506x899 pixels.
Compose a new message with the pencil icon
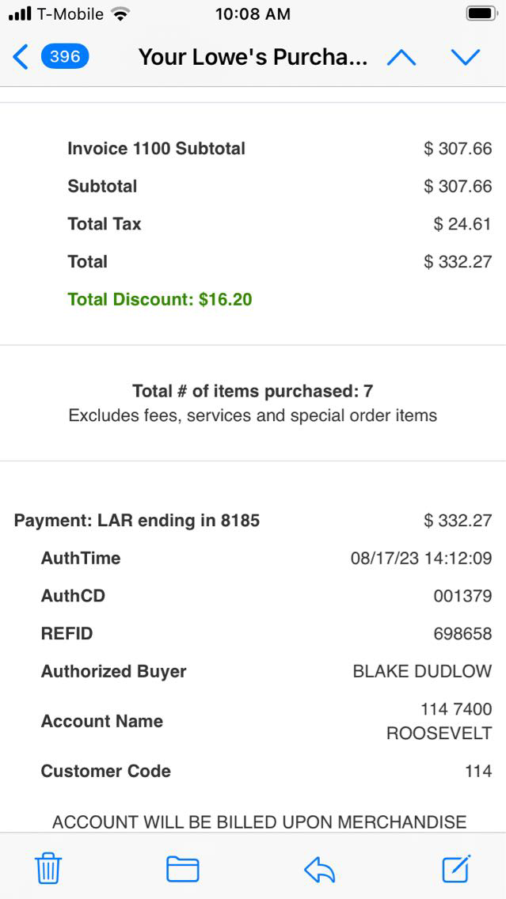click(456, 868)
